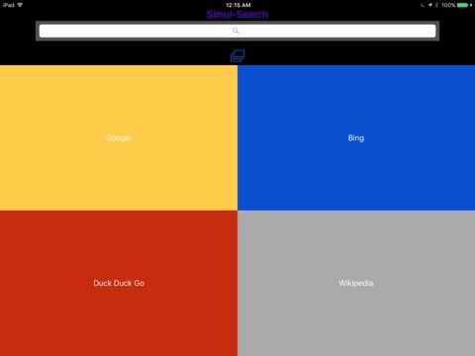
Task: Select the yellow Google search tile
Action: click(119, 137)
